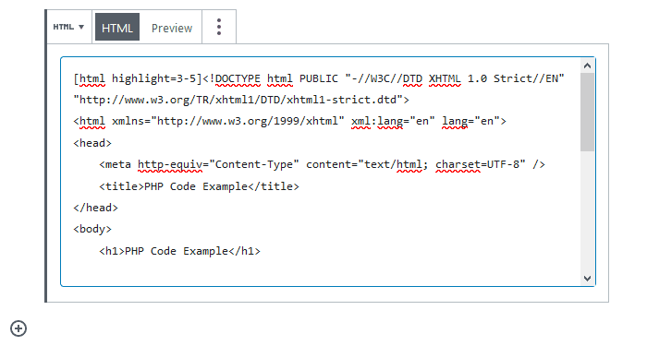Click the scrollbar down arrow
Image resolution: width=647 pixels, height=346 pixels.
coord(587,279)
